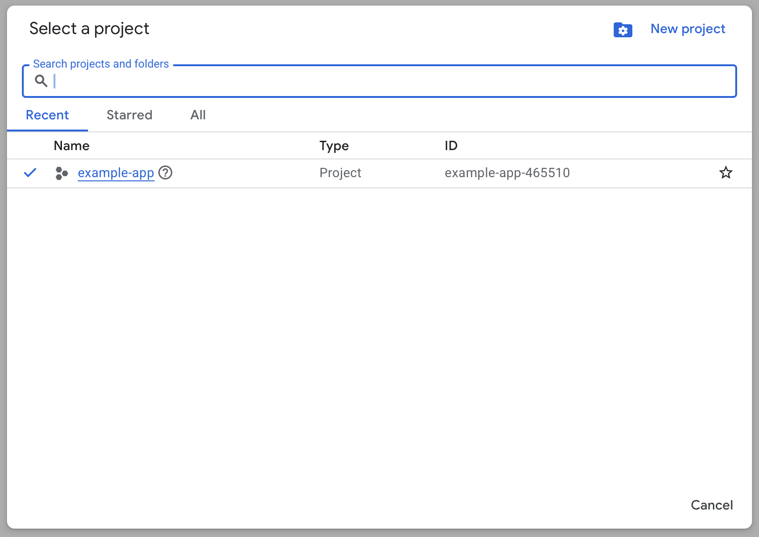Click the hexagon project icon beside example-app
Image resolution: width=759 pixels, height=537 pixels.
coord(61,173)
